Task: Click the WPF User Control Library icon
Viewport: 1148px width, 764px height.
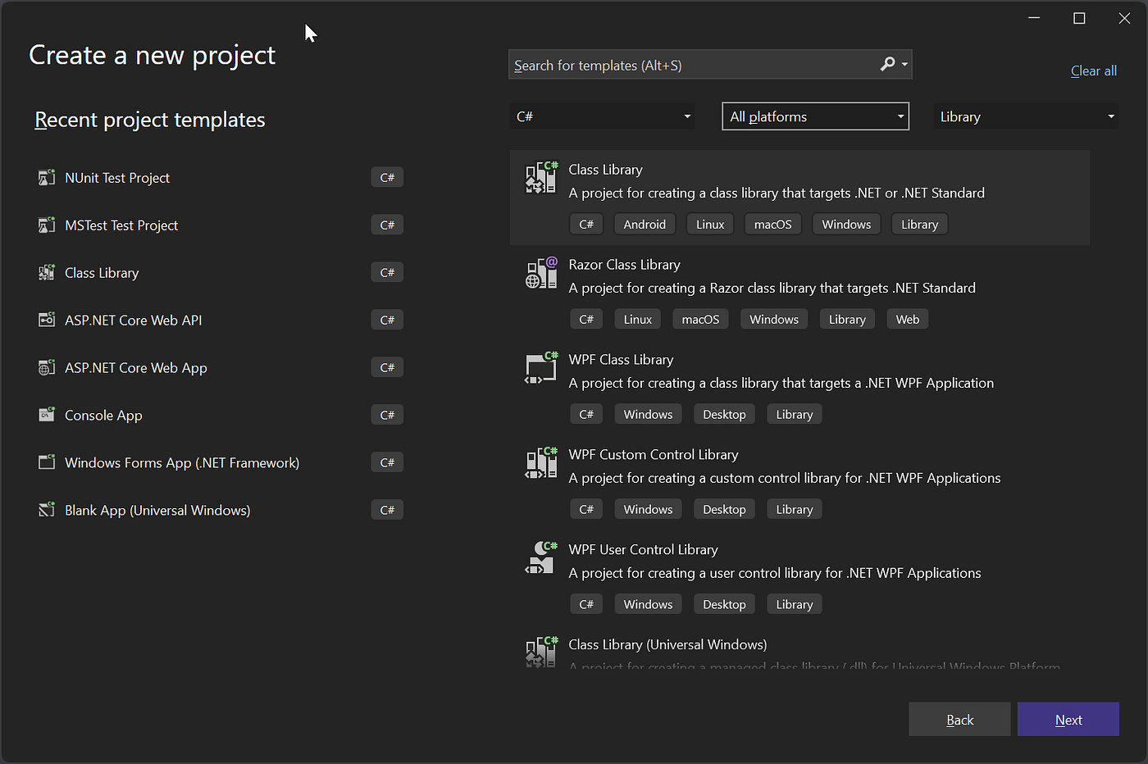Action: coord(541,557)
